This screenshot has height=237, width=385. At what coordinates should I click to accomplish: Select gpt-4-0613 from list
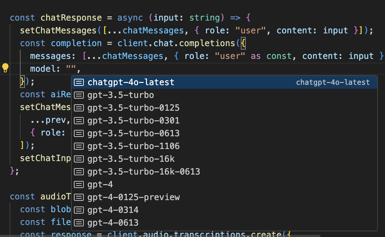[224, 222]
